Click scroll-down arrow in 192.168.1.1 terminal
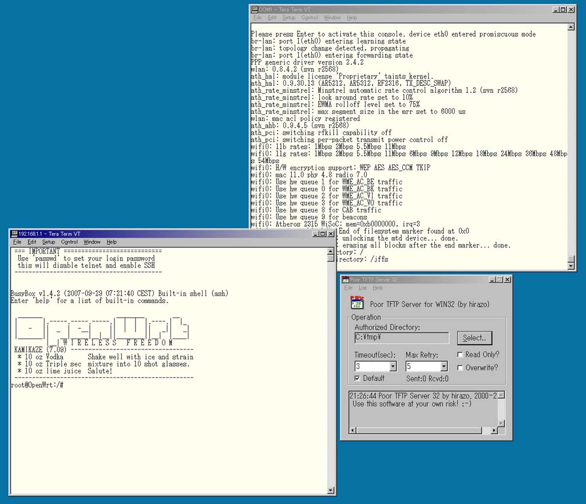586x504 pixels. (x=331, y=490)
